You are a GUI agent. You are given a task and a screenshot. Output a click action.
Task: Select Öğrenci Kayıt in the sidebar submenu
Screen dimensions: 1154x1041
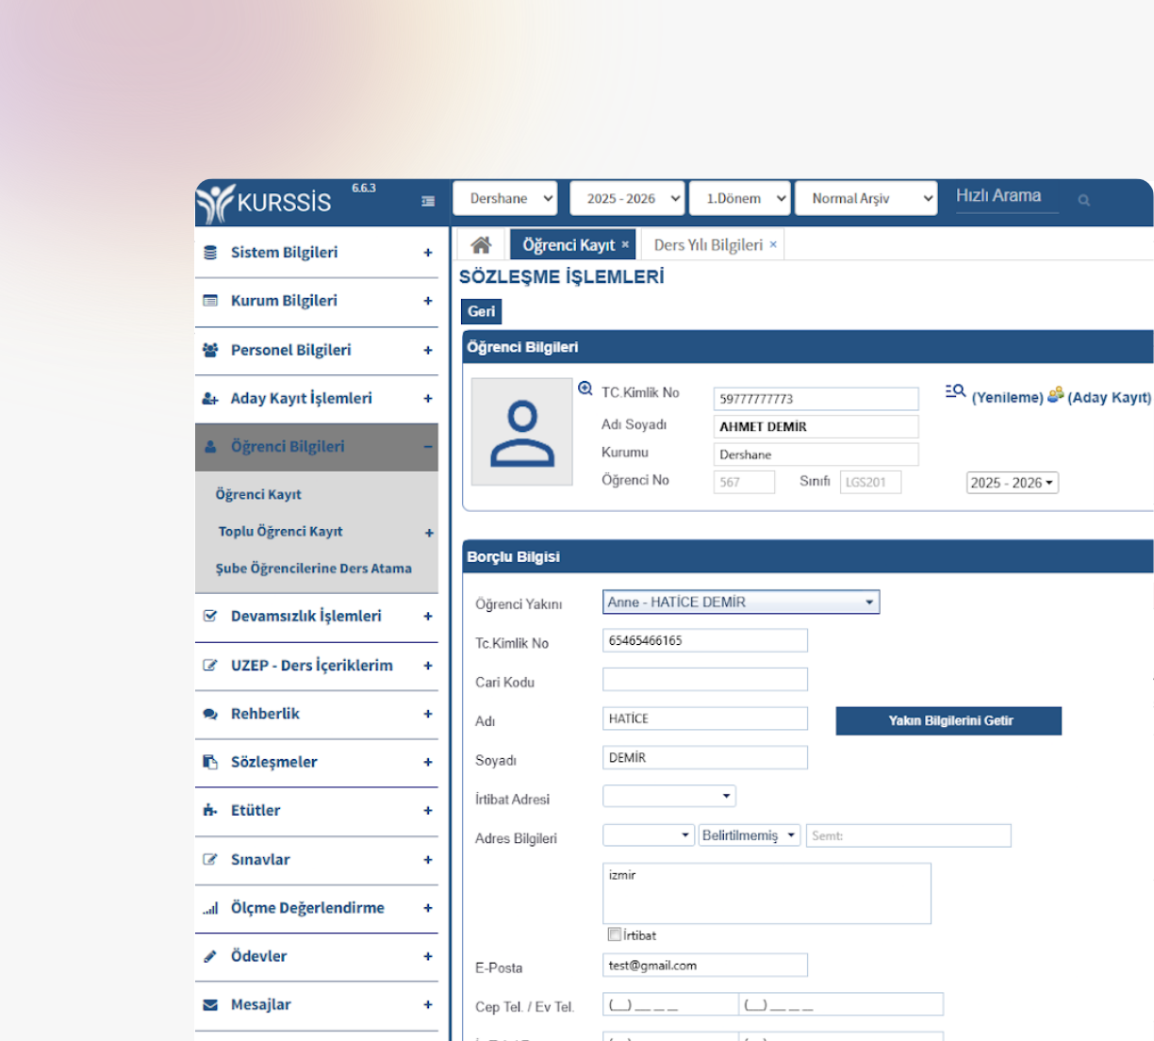[x=258, y=494]
